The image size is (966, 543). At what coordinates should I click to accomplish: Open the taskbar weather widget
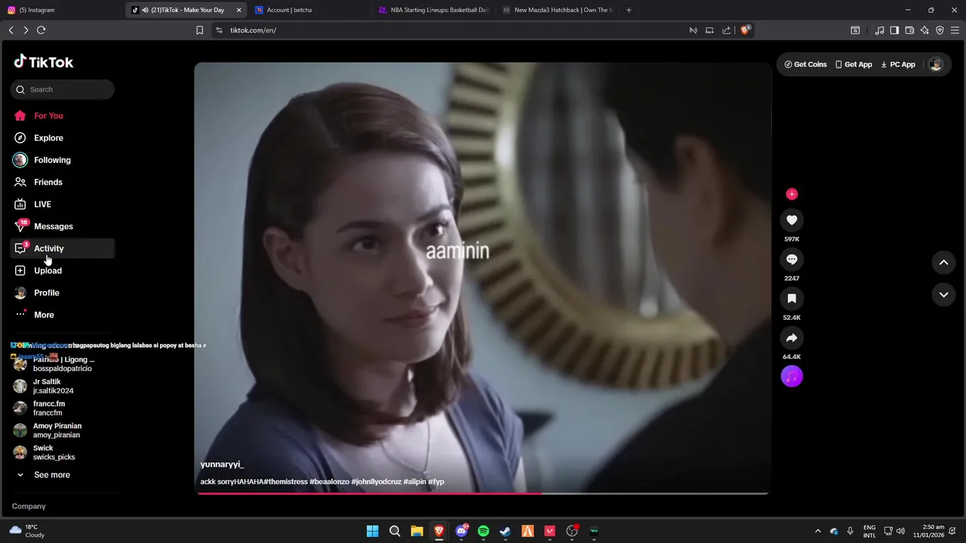[27, 531]
